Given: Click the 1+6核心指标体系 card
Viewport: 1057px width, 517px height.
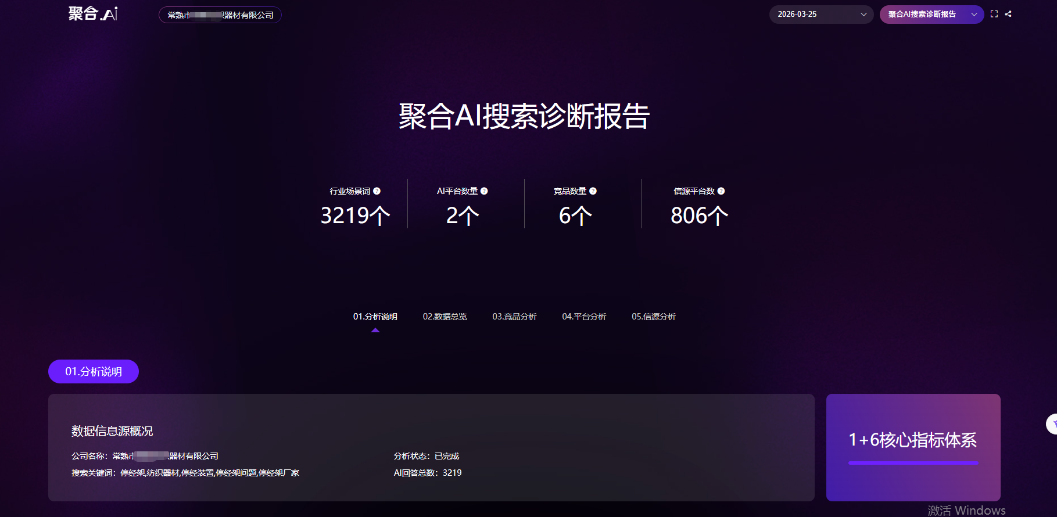Looking at the screenshot, I should 913,440.
